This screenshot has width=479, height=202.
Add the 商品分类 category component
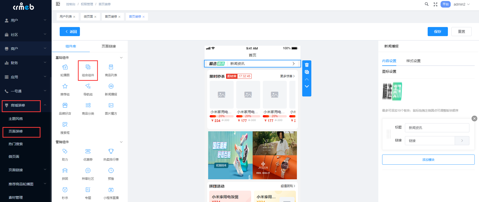pyautogui.click(x=88, y=109)
